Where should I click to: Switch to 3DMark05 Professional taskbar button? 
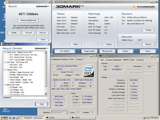click(32, 118)
